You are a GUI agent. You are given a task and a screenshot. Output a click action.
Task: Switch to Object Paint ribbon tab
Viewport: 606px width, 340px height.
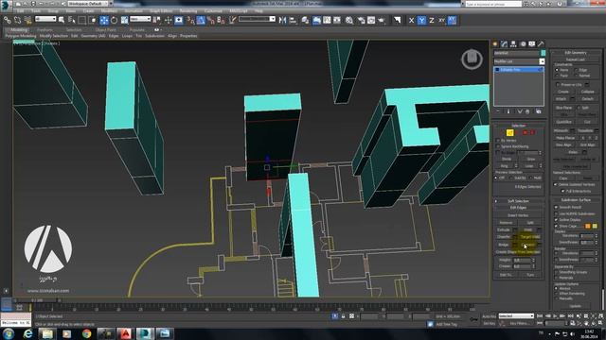[x=105, y=29]
